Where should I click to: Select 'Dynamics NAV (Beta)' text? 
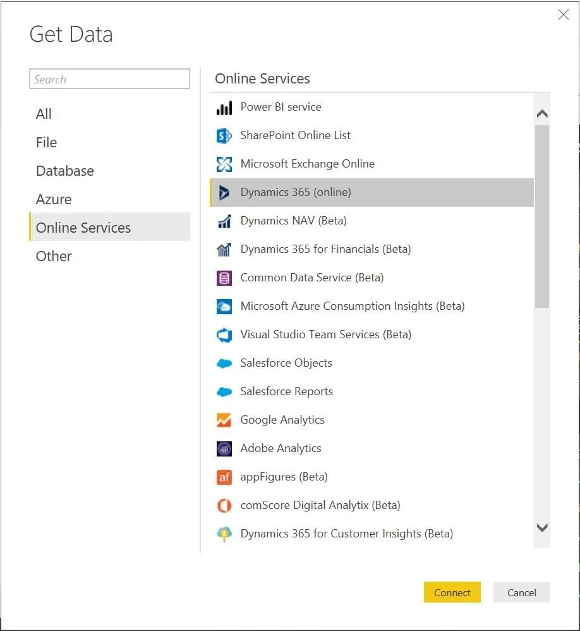[x=293, y=221]
